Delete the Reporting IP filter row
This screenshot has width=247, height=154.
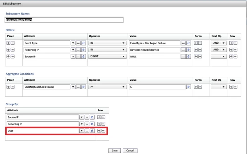[235, 50]
